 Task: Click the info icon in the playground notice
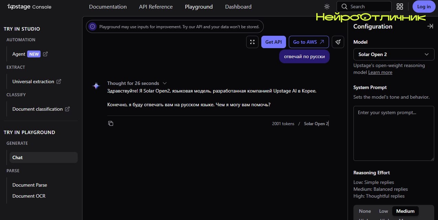coord(92,26)
